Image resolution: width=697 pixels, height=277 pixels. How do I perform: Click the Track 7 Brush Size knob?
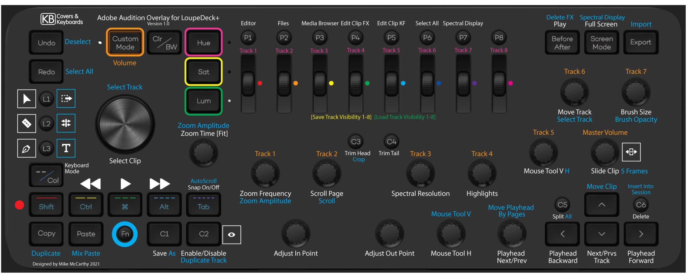636,92
